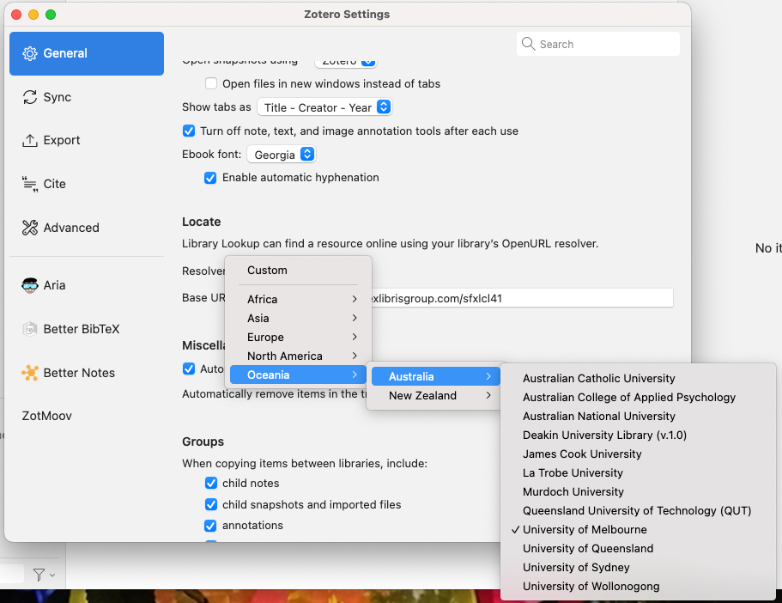Open the Sync settings pane

(87, 97)
